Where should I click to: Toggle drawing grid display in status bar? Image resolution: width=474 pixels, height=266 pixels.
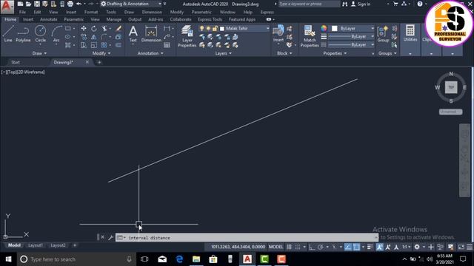tap(290, 247)
